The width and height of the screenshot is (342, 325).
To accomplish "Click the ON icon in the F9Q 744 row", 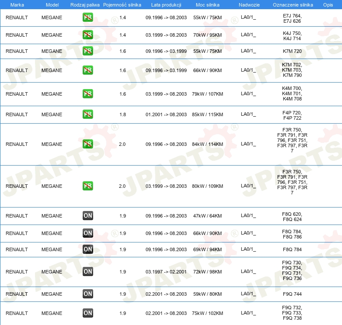I will 88,294.
